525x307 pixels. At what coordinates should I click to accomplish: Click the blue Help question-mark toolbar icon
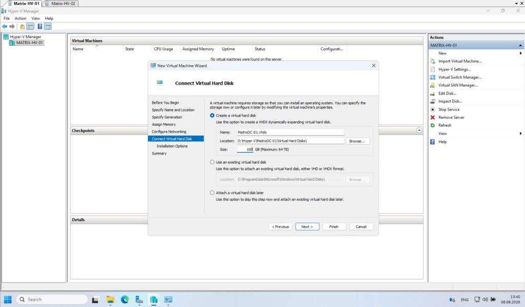click(40, 27)
